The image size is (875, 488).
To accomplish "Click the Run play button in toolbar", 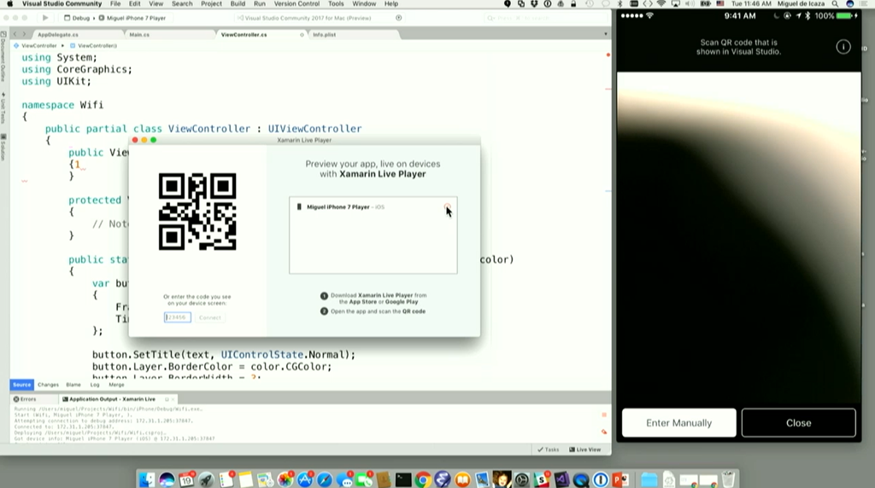I will pyautogui.click(x=45, y=18).
